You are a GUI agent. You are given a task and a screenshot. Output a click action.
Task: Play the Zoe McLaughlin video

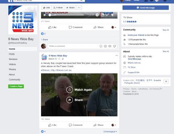45,15
